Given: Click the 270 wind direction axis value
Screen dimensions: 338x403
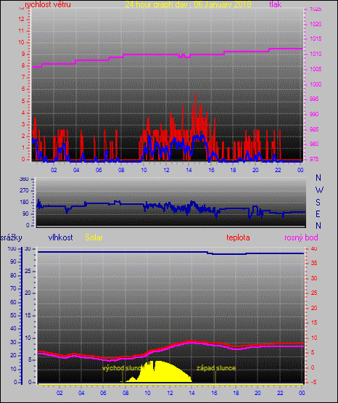Looking at the screenshot, I should 25,191.
